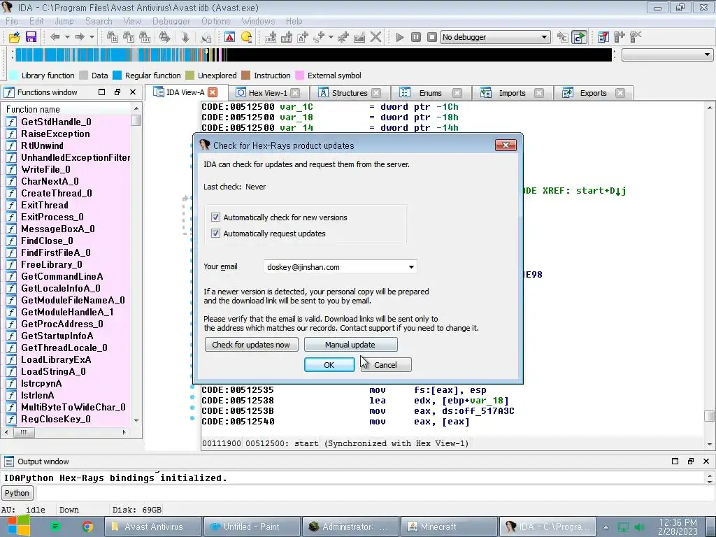
Task: Click the red warning triangle toolbar icon
Action: click(229, 37)
